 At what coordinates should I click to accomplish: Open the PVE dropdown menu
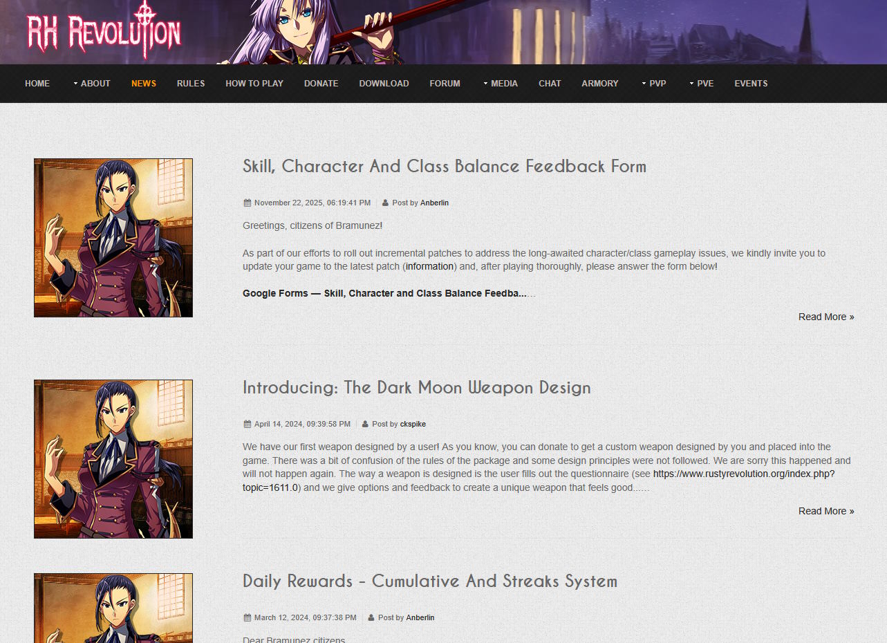tap(701, 84)
